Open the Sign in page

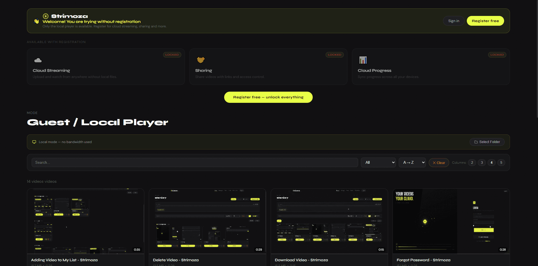point(454,21)
